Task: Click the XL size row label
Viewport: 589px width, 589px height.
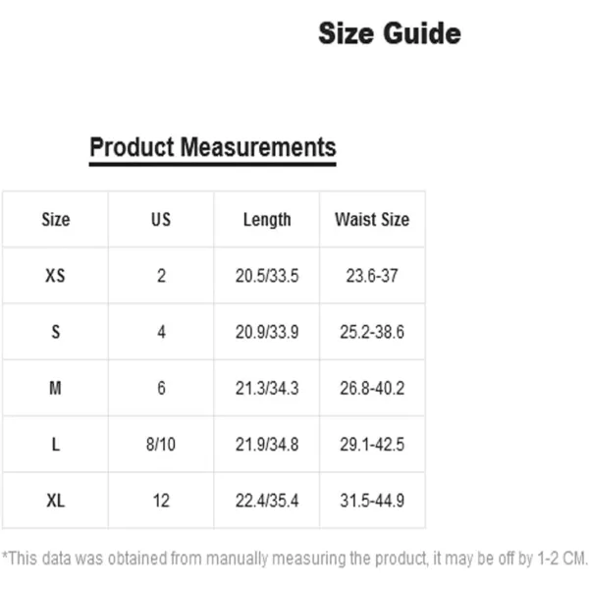Action: [56, 501]
